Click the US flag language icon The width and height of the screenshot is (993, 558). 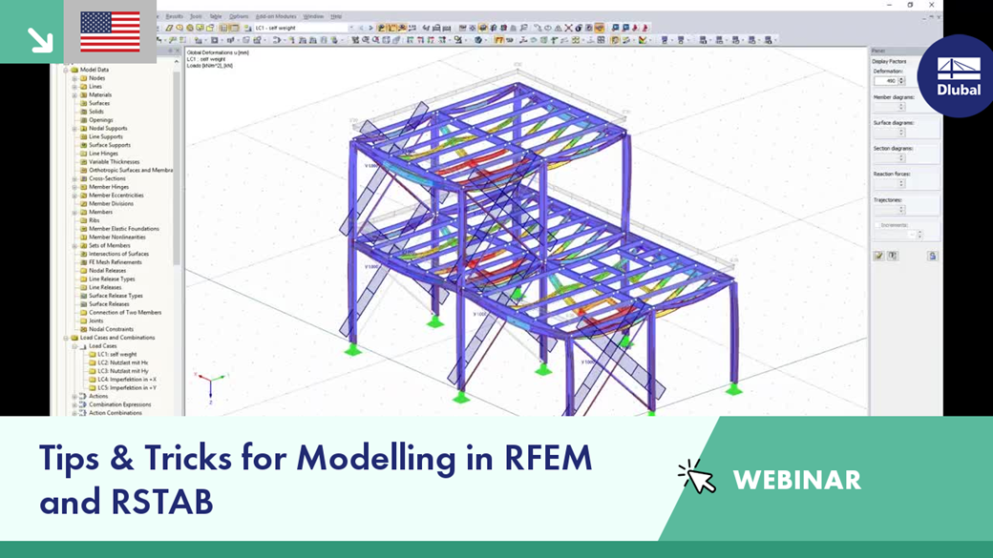tap(110, 31)
